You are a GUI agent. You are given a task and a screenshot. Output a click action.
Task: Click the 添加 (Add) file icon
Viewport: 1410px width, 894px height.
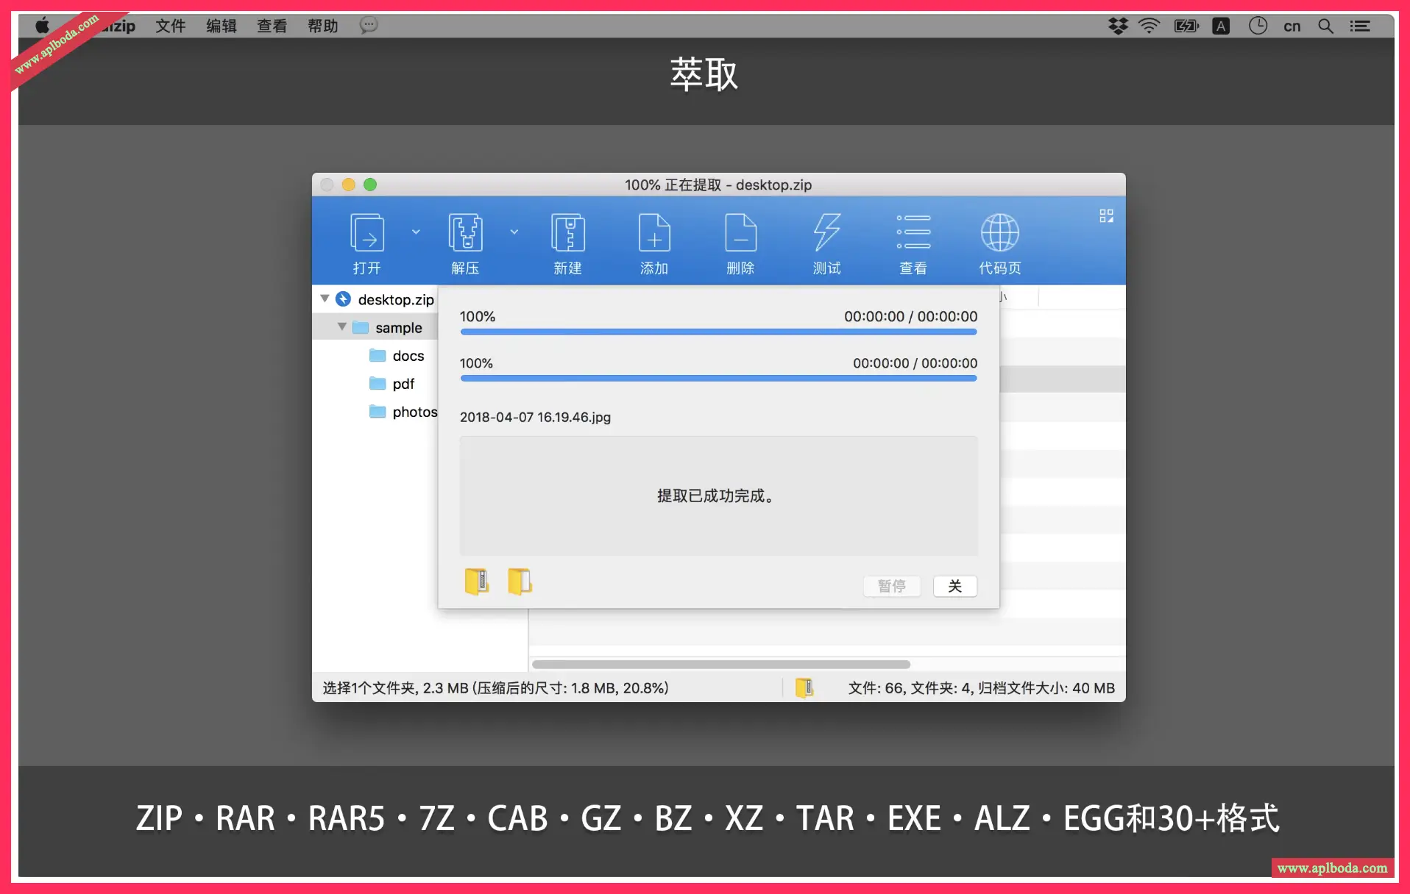(653, 234)
